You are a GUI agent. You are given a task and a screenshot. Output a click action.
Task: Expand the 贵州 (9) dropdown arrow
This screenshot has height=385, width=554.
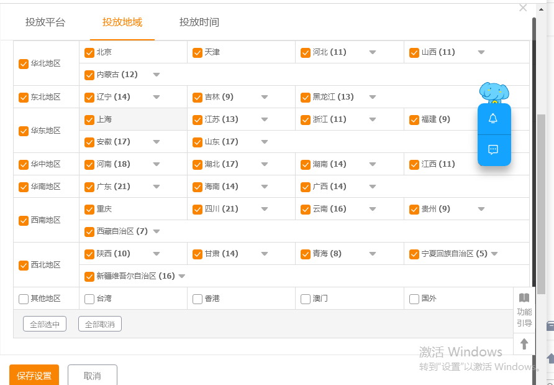coord(481,209)
